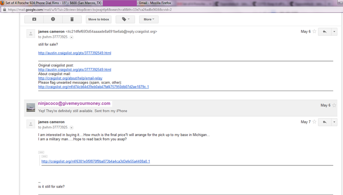Open reply options arrow on first message

(334, 31)
